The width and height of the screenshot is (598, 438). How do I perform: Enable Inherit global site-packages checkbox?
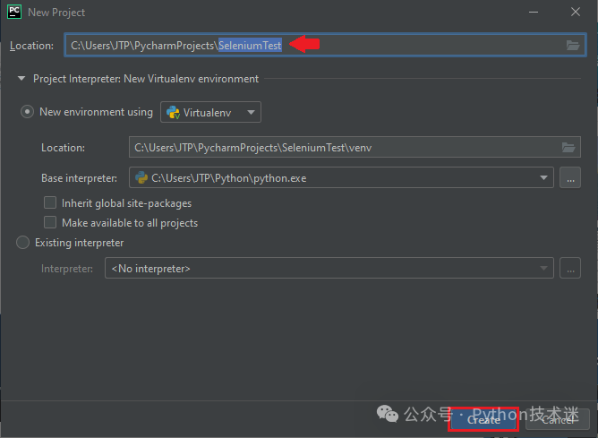(x=50, y=202)
